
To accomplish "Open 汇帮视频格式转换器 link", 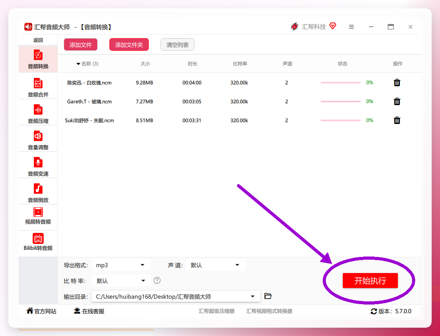I will (x=269, y=311).
